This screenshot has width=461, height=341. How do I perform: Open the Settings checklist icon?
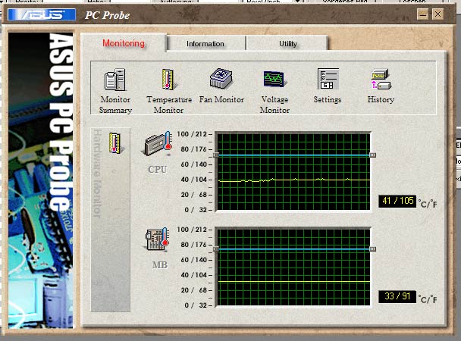coord(328,79)
